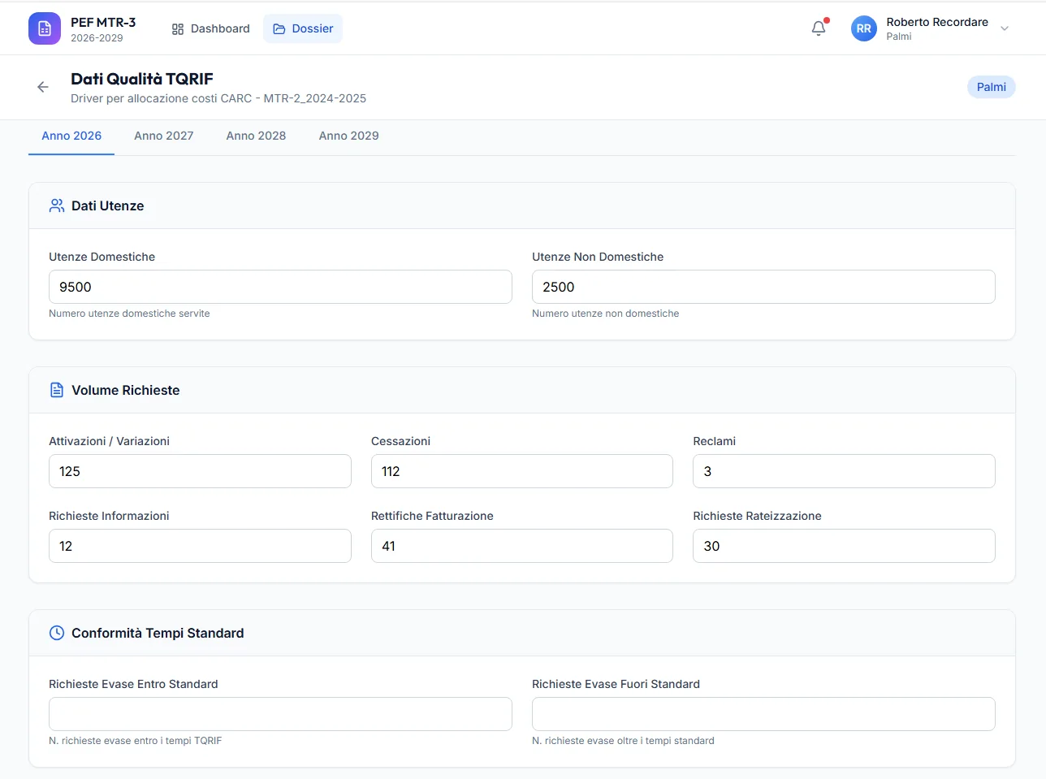
Task: Click the Volume Richieste document icon
Action: [57, 390]
